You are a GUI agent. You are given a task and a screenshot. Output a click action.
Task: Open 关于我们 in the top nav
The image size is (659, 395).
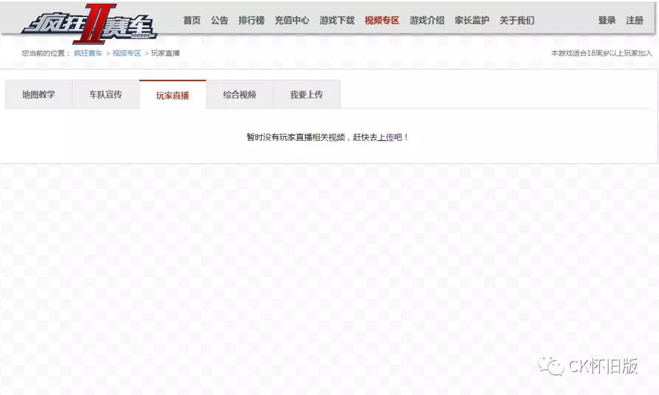pos(517,20)
